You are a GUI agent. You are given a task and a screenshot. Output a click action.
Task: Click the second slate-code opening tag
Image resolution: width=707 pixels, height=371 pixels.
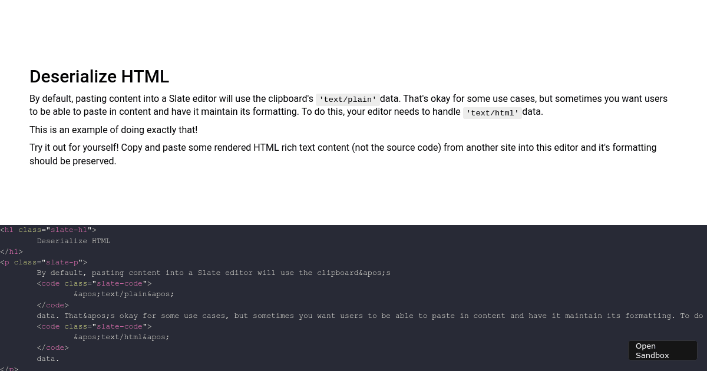pyautogui.click(x=94, y=326)
